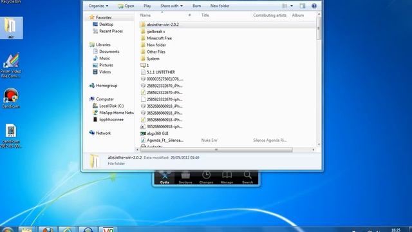Image resolution: width=412 pixels, height=232 pixels.
Task: Click the absinthe-win-2.0.2 folder icon
Action: pyautogui.click(x=143, y=24)
